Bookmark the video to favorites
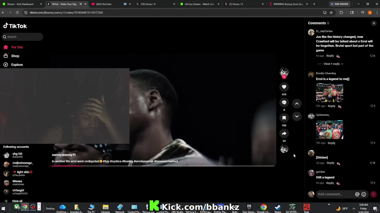380x213 pixels. click(284, 118)
